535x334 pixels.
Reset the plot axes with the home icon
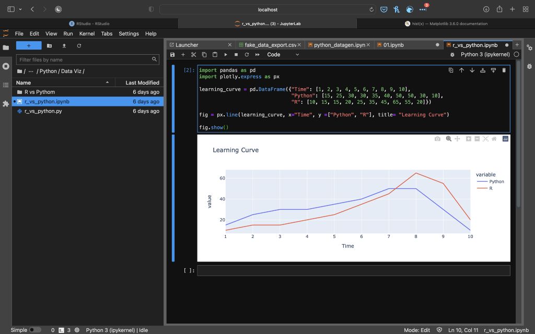494,139
